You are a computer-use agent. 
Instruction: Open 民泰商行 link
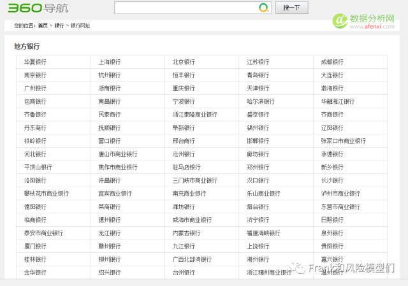coord(110,115)
